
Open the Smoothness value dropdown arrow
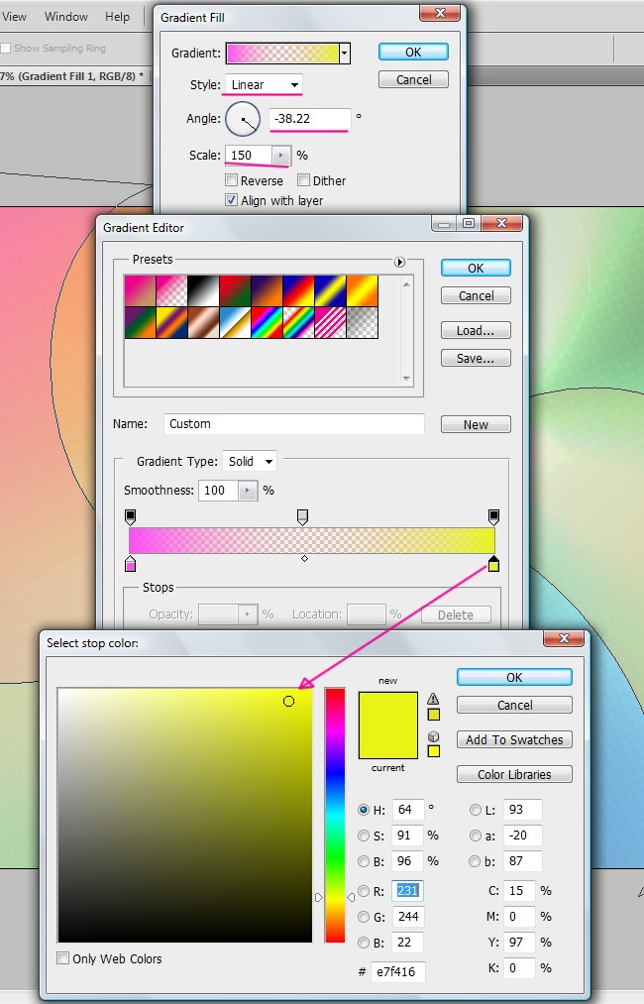tap(246, 491)
